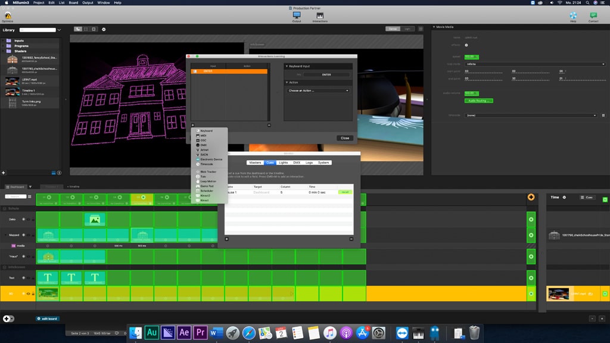610x343 pixels.
Task: Click the Help lifebuoy icon
Action: point(573,15)
